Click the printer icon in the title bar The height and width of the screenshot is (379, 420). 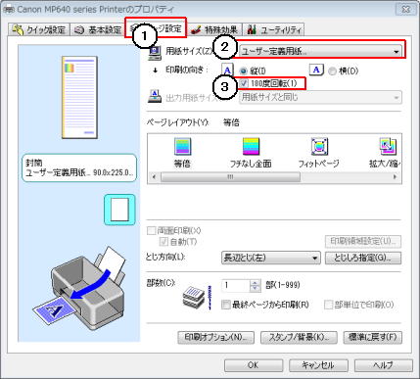9,9
